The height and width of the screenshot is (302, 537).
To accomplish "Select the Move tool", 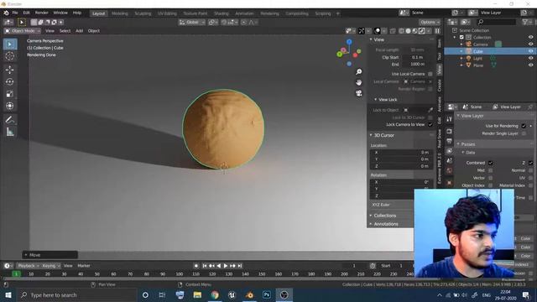I will pos(10,70).
